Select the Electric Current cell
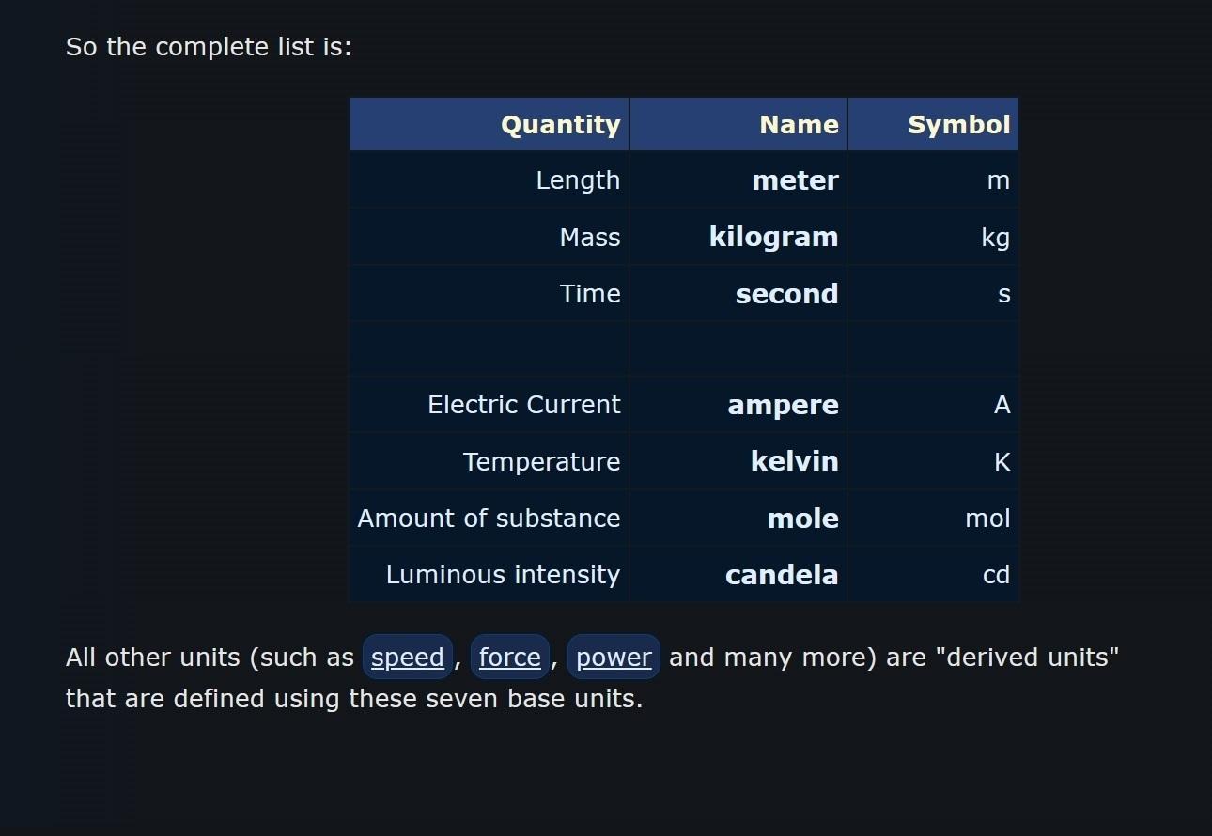Image resolution: width=1212 pixels, height=836 pixels. [523, 405]
